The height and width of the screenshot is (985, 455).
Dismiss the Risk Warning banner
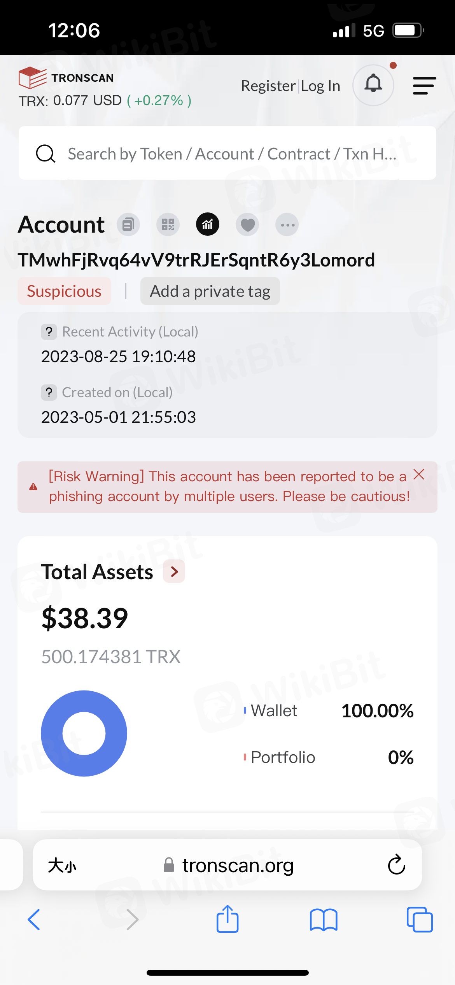click(x=419, y=475)
